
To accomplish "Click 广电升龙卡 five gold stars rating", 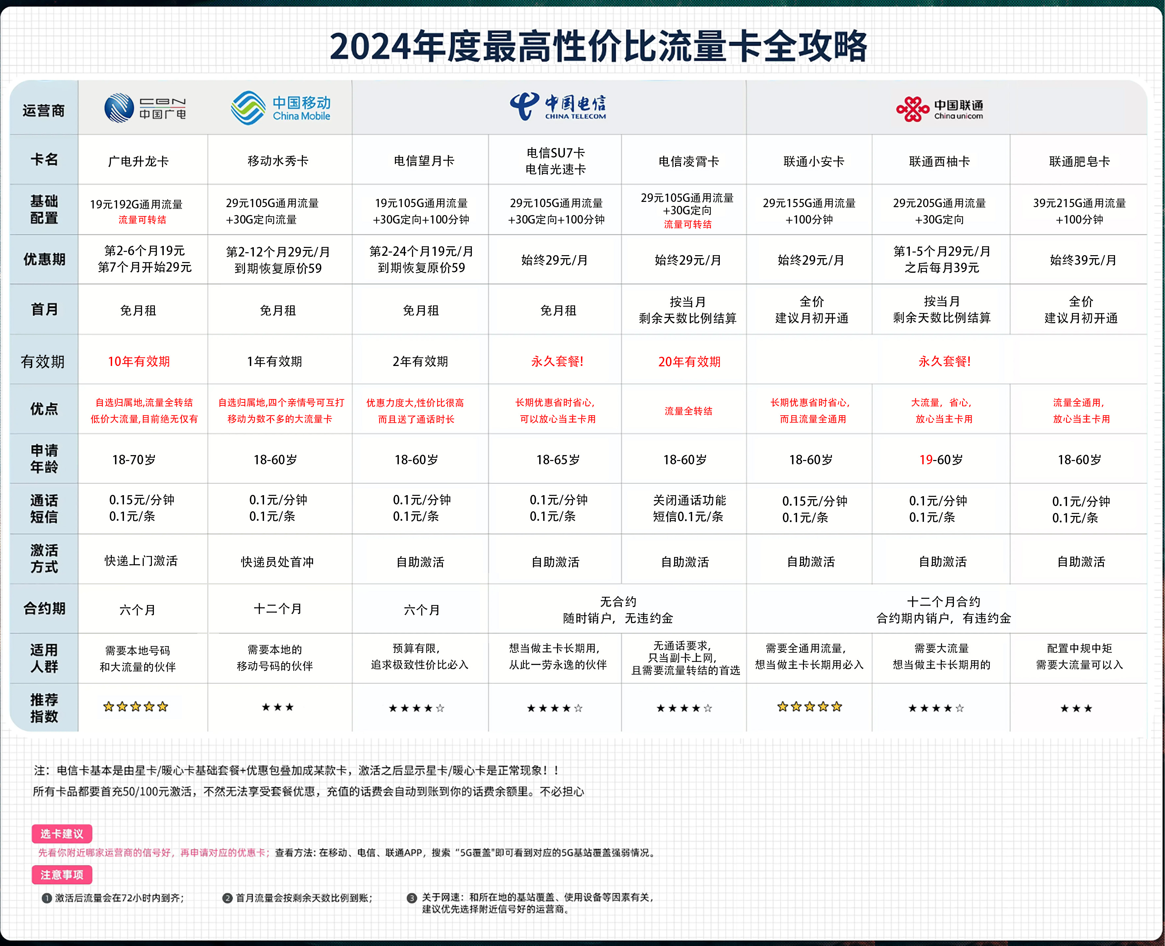I will coord(136,707).
